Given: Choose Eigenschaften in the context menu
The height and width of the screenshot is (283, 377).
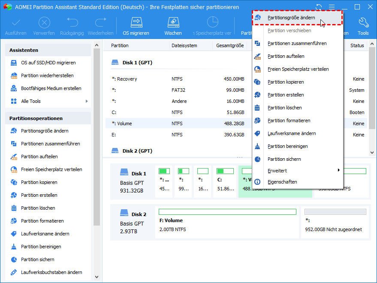Looking at the screenshot, I should coord(282,182).
